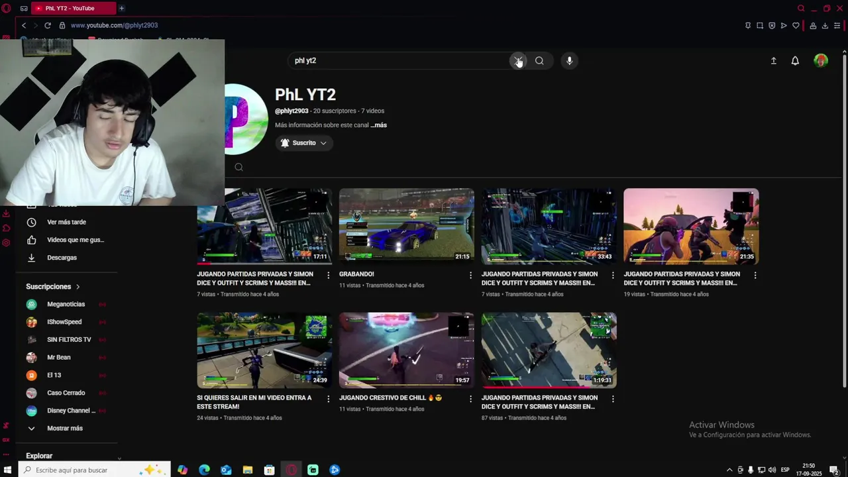Expand channel description with ...más
The image size is (848, 477).
[x=378, y=125]
